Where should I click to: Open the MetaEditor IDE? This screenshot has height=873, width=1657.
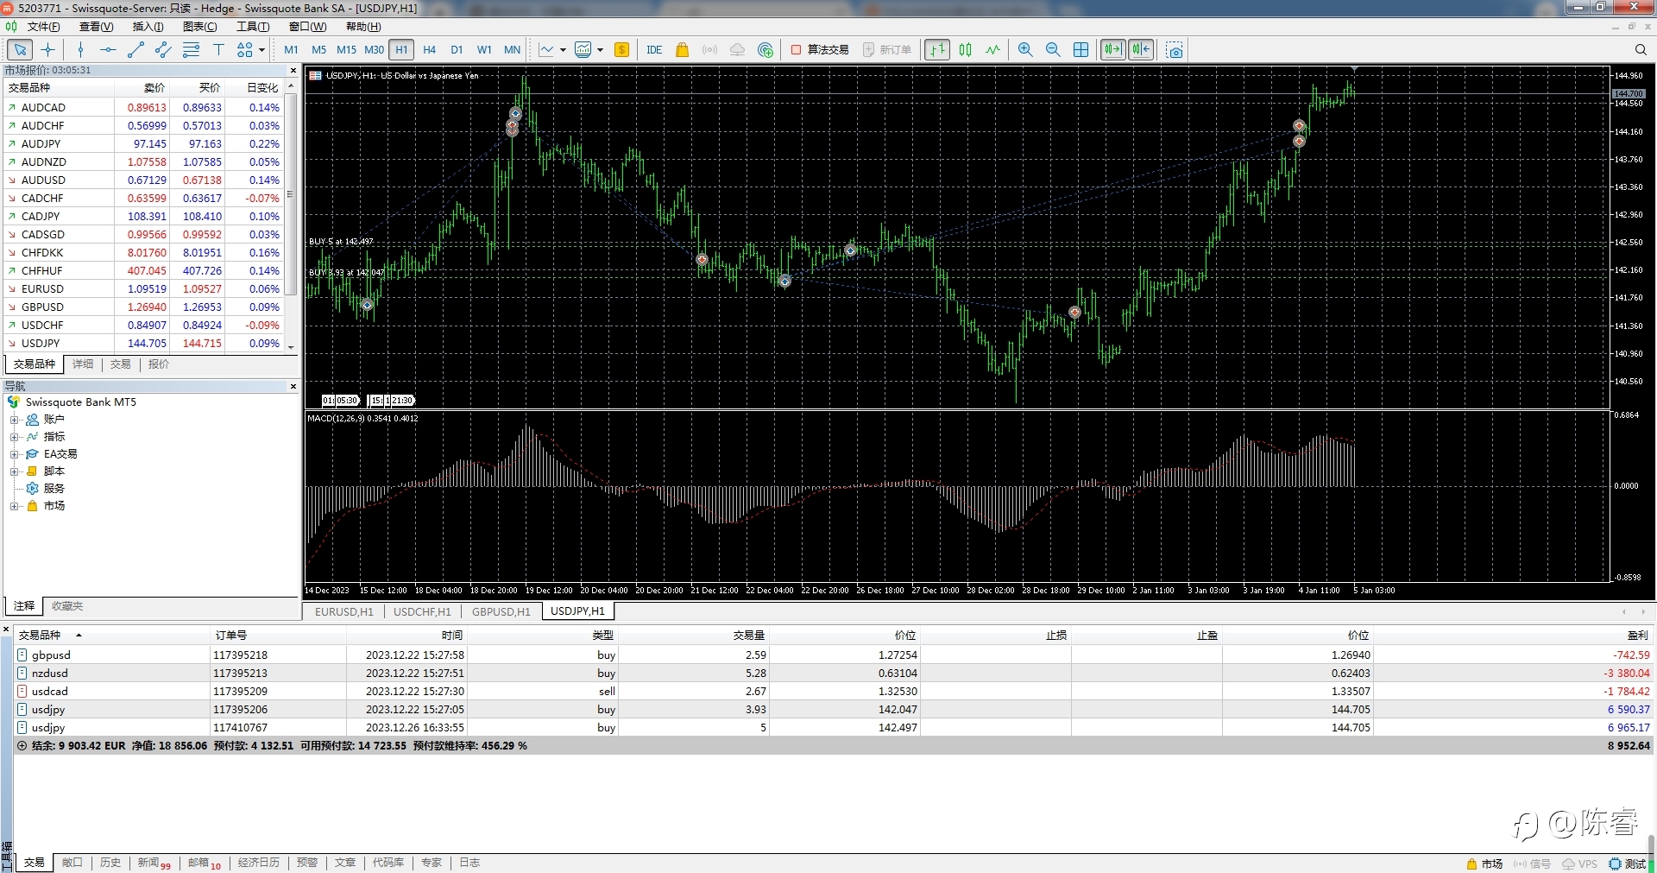coord(654,50)
